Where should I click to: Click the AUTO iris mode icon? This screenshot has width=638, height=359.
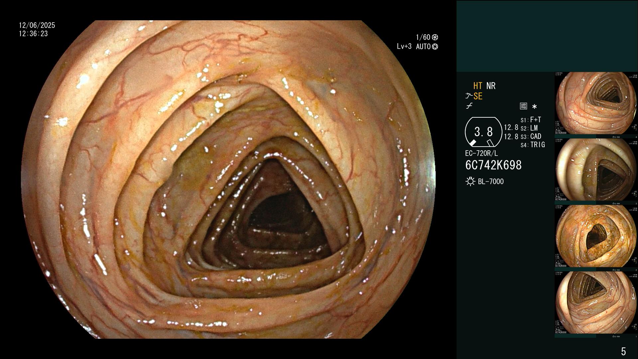[x=435, y=47]
